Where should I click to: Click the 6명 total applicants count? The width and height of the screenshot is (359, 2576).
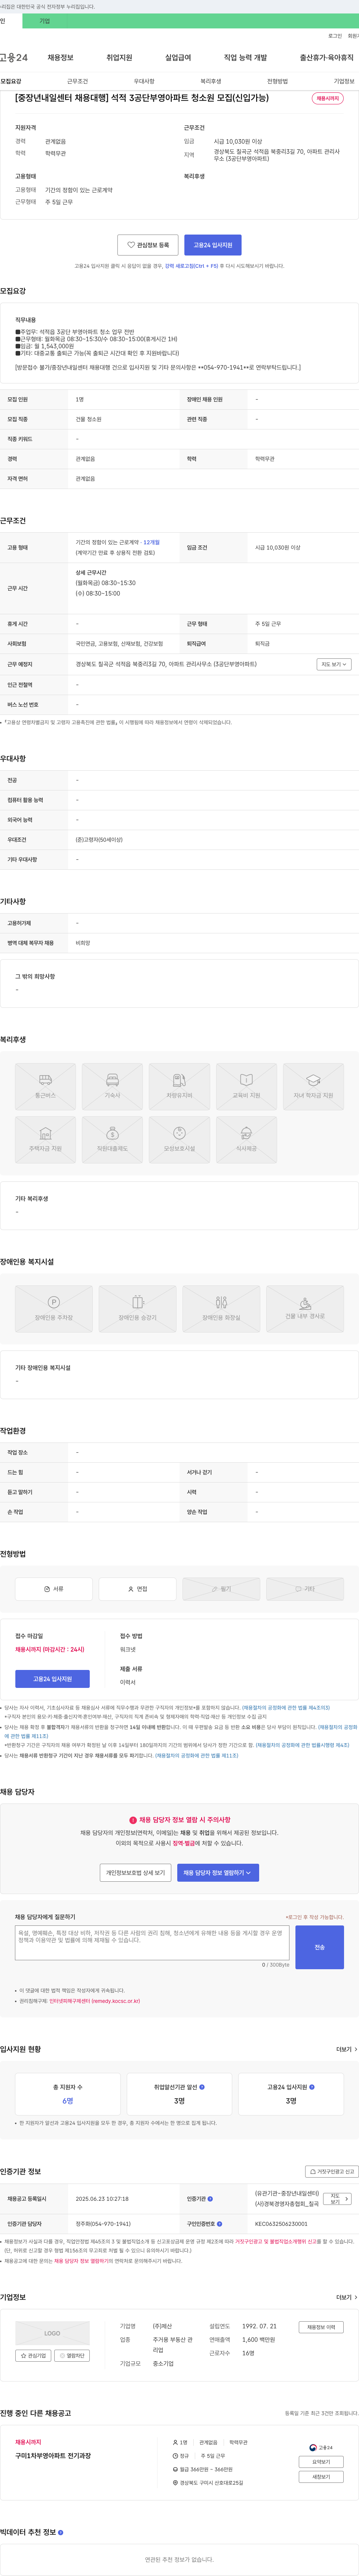click(x=68, y=2101)
